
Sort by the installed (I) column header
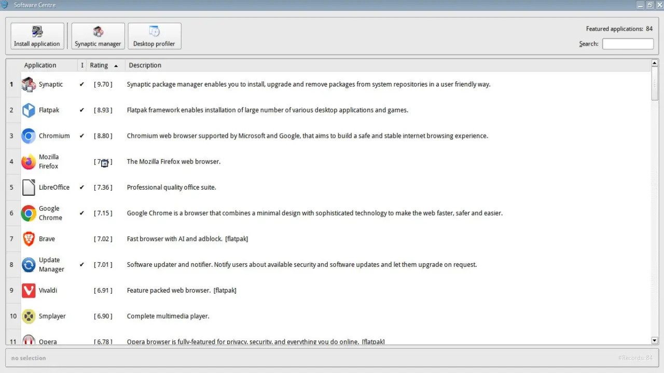[x=82, y=65]
